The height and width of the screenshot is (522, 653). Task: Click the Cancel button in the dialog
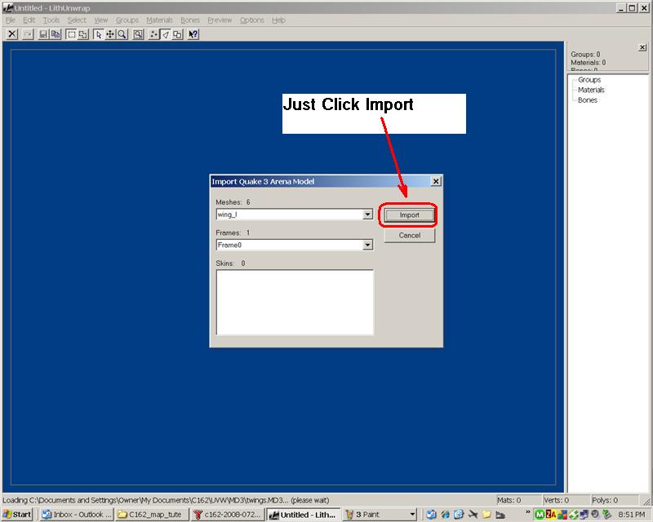click(410, 235)
